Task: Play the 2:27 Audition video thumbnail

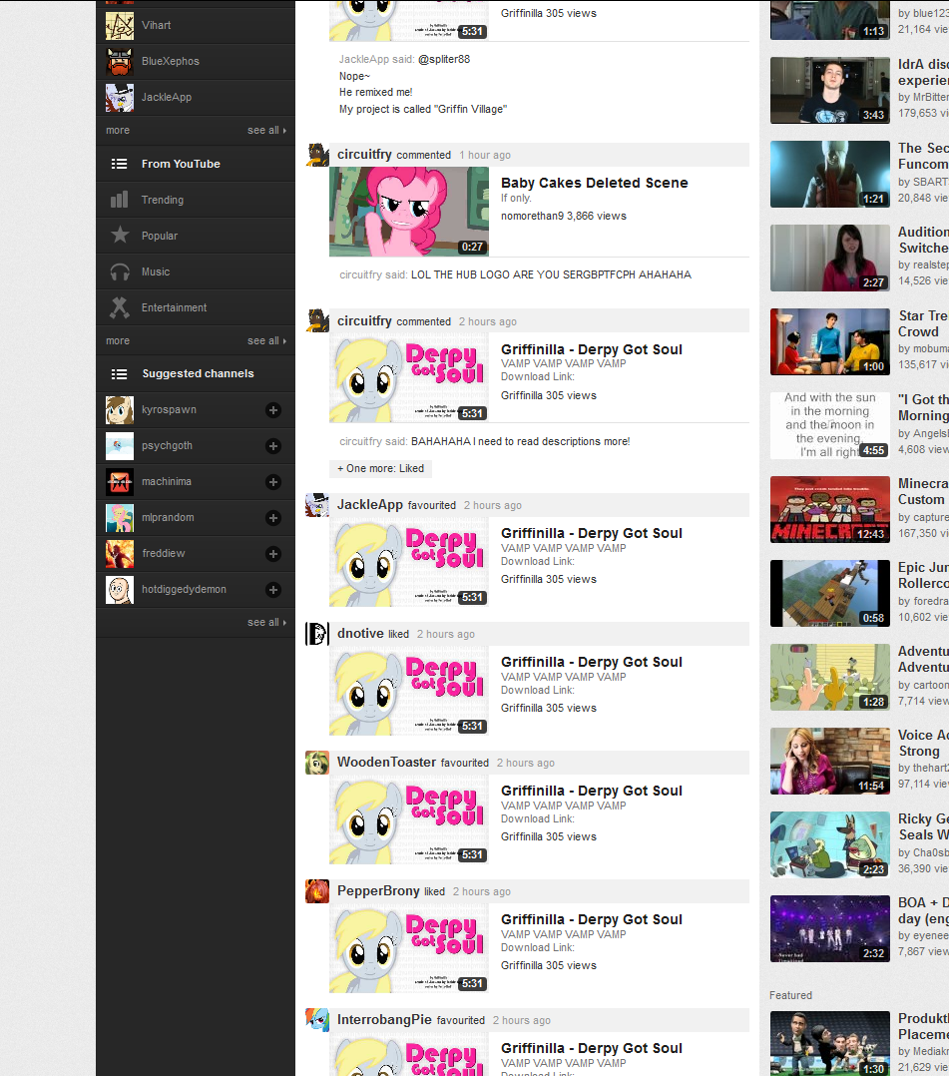Action: tap(829, 258)
